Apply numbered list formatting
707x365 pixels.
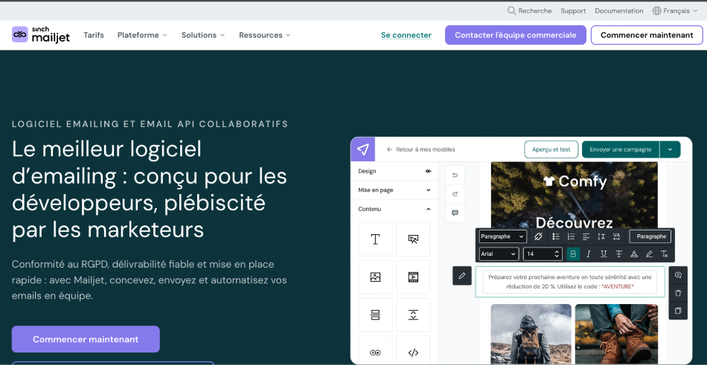point(571,236)
